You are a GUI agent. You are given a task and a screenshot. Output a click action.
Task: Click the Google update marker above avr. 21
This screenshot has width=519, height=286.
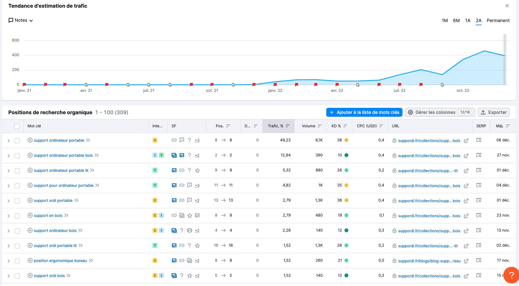coord(86,85)
